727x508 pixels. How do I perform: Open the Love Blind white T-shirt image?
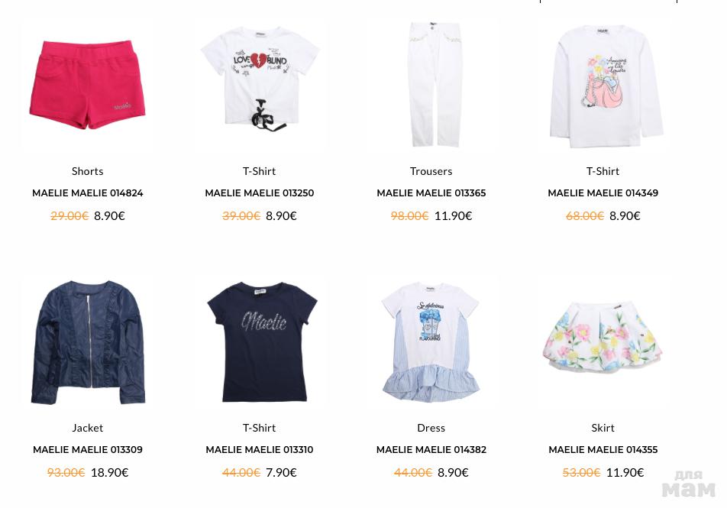260,86
